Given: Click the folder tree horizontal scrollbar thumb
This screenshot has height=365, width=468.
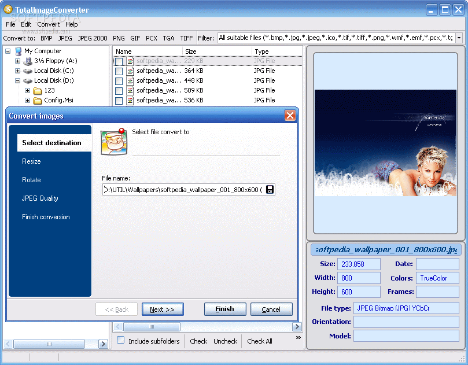Looking at the screenshot, I should point(49,344).
